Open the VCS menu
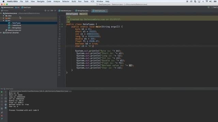The height and width of the screenshot is (122, 218). point(92,1)
